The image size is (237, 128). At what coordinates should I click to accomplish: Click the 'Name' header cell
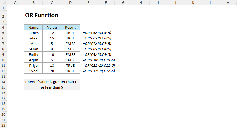34,27
